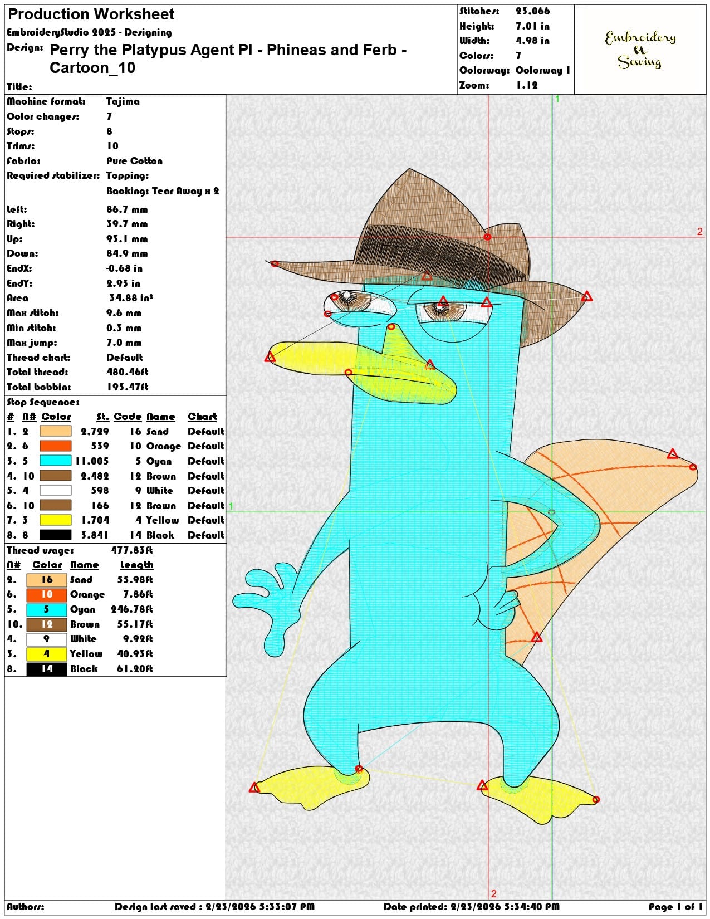
Task: Click the Orange swatch in stop sequence row 2
Action: (55, 446)
